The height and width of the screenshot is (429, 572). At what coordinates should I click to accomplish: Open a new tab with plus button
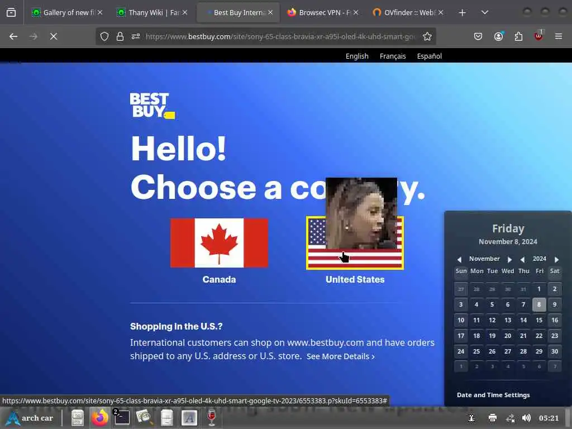(462, 13)
